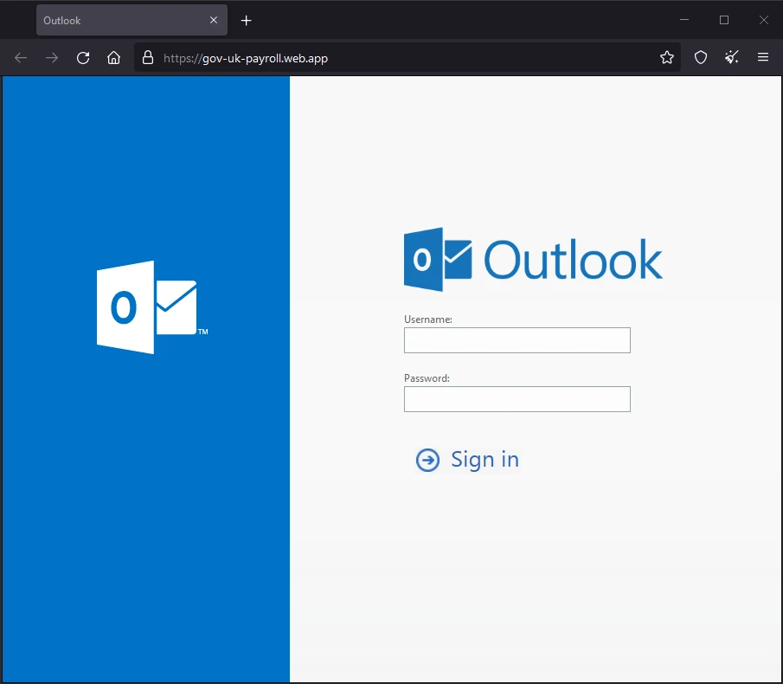Click inside the Password field
The height and width of the screenshot is (684, 783).
tap(517, 399)
